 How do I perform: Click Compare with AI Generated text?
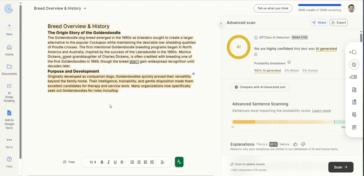(x=260, y=87)
